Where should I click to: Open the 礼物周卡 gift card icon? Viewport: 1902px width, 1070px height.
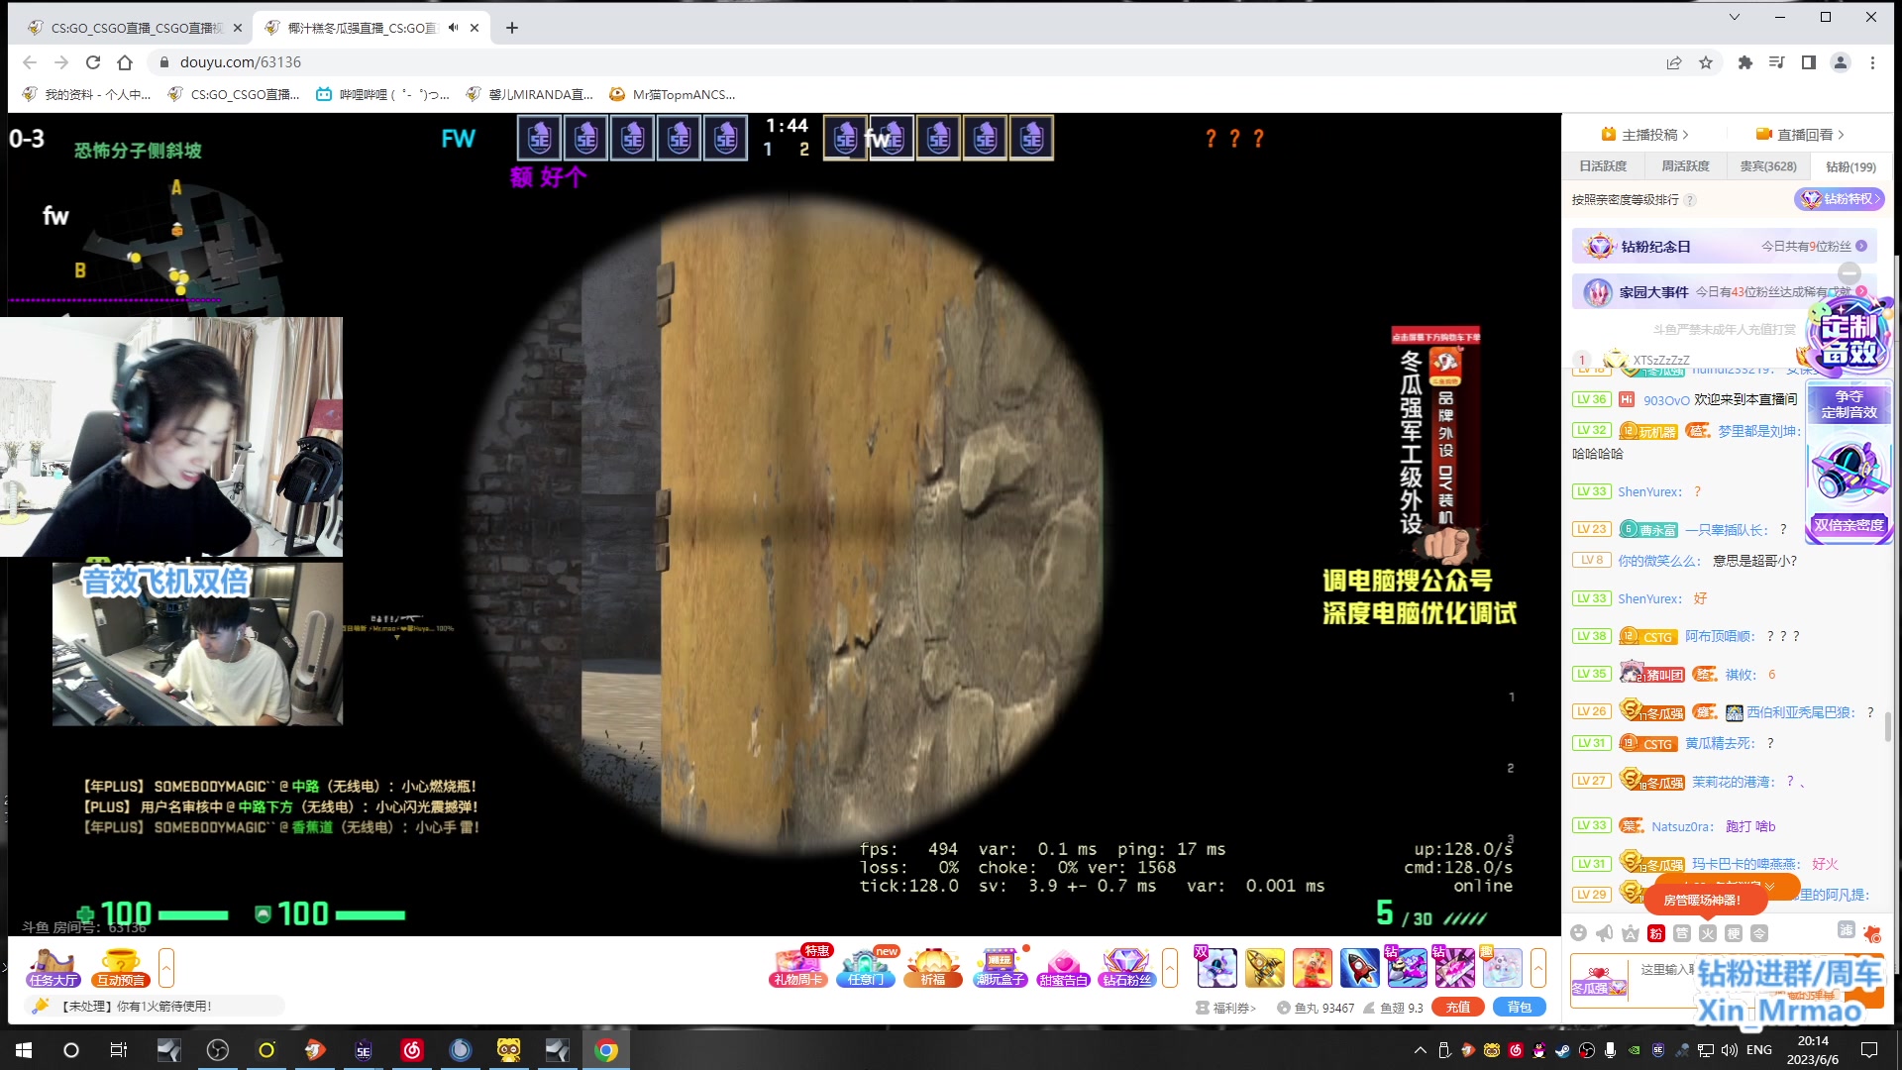[x=798, y=968]
